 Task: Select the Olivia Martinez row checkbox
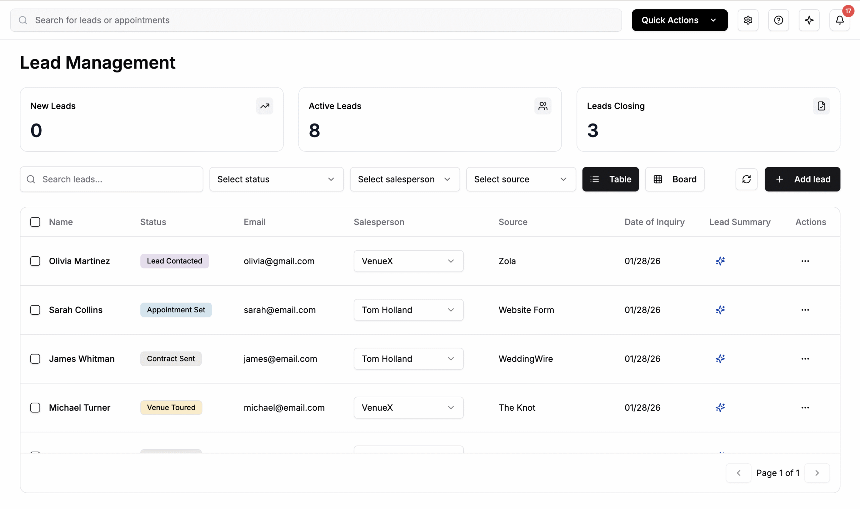[x=35, y=261]
